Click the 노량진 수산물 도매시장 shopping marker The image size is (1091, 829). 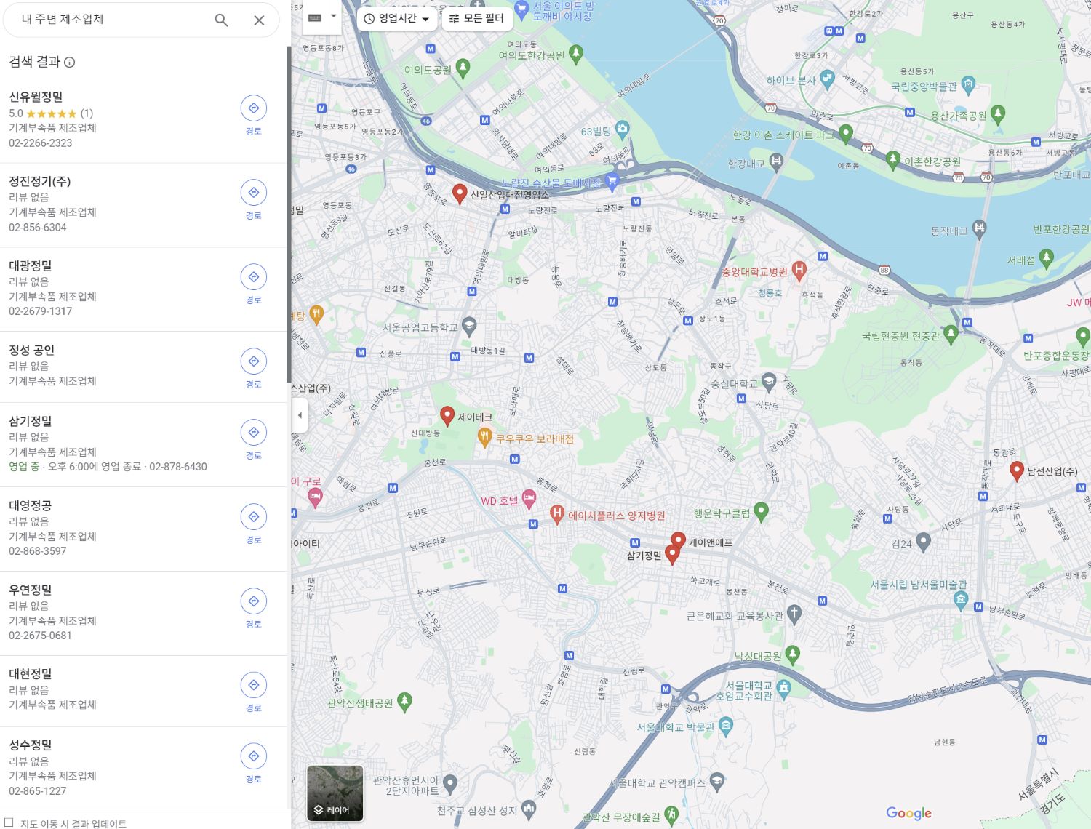point(612,182)
